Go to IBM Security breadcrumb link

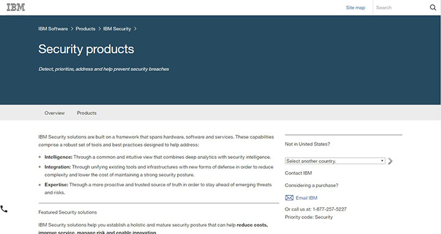click(117, 29)
